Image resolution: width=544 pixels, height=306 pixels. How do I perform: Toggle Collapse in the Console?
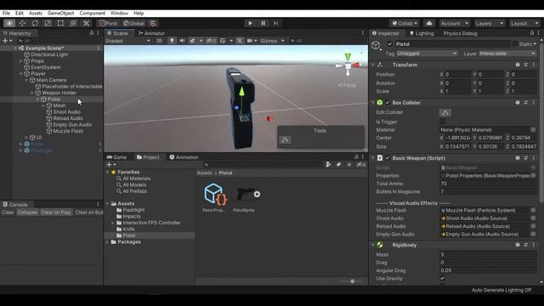pos(27,212)
